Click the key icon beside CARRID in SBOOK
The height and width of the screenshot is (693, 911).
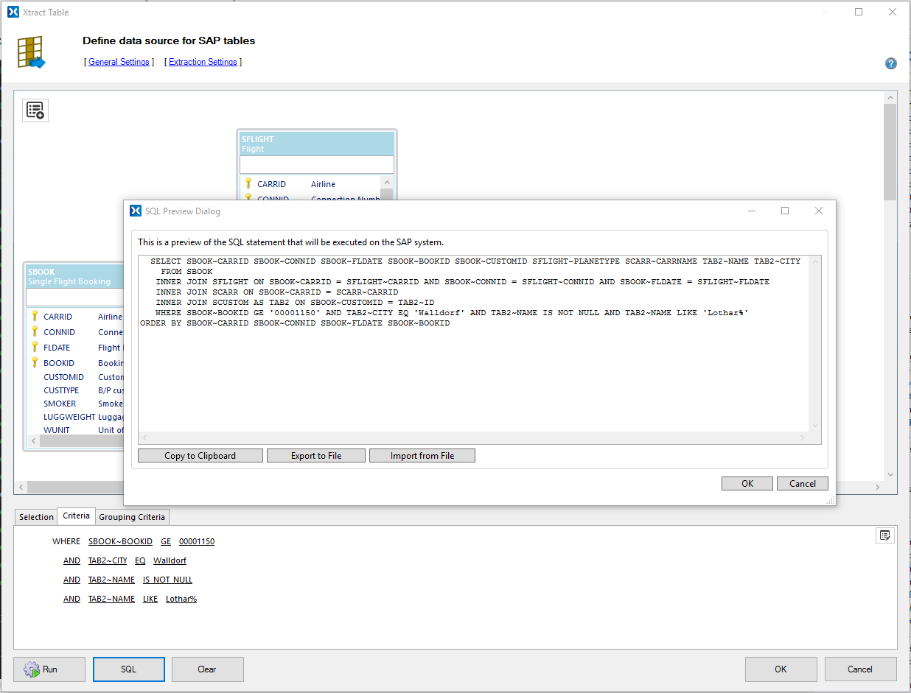(34, 317)
